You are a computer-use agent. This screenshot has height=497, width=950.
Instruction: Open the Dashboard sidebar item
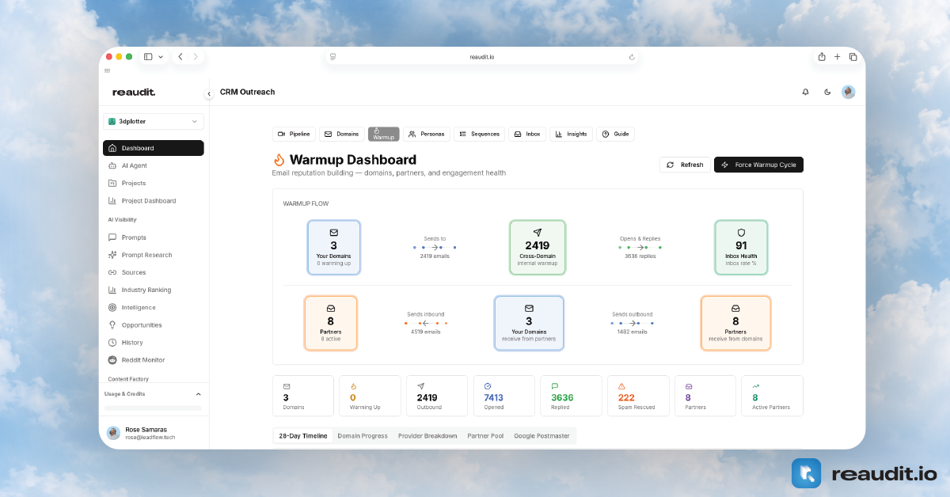tap(154, 148)
